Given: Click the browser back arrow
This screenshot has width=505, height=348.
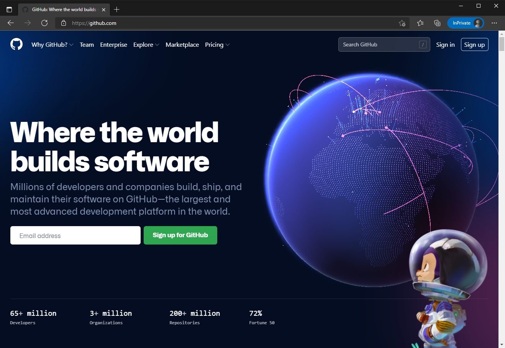Looking at the screenshot, I should pos(11,23).
